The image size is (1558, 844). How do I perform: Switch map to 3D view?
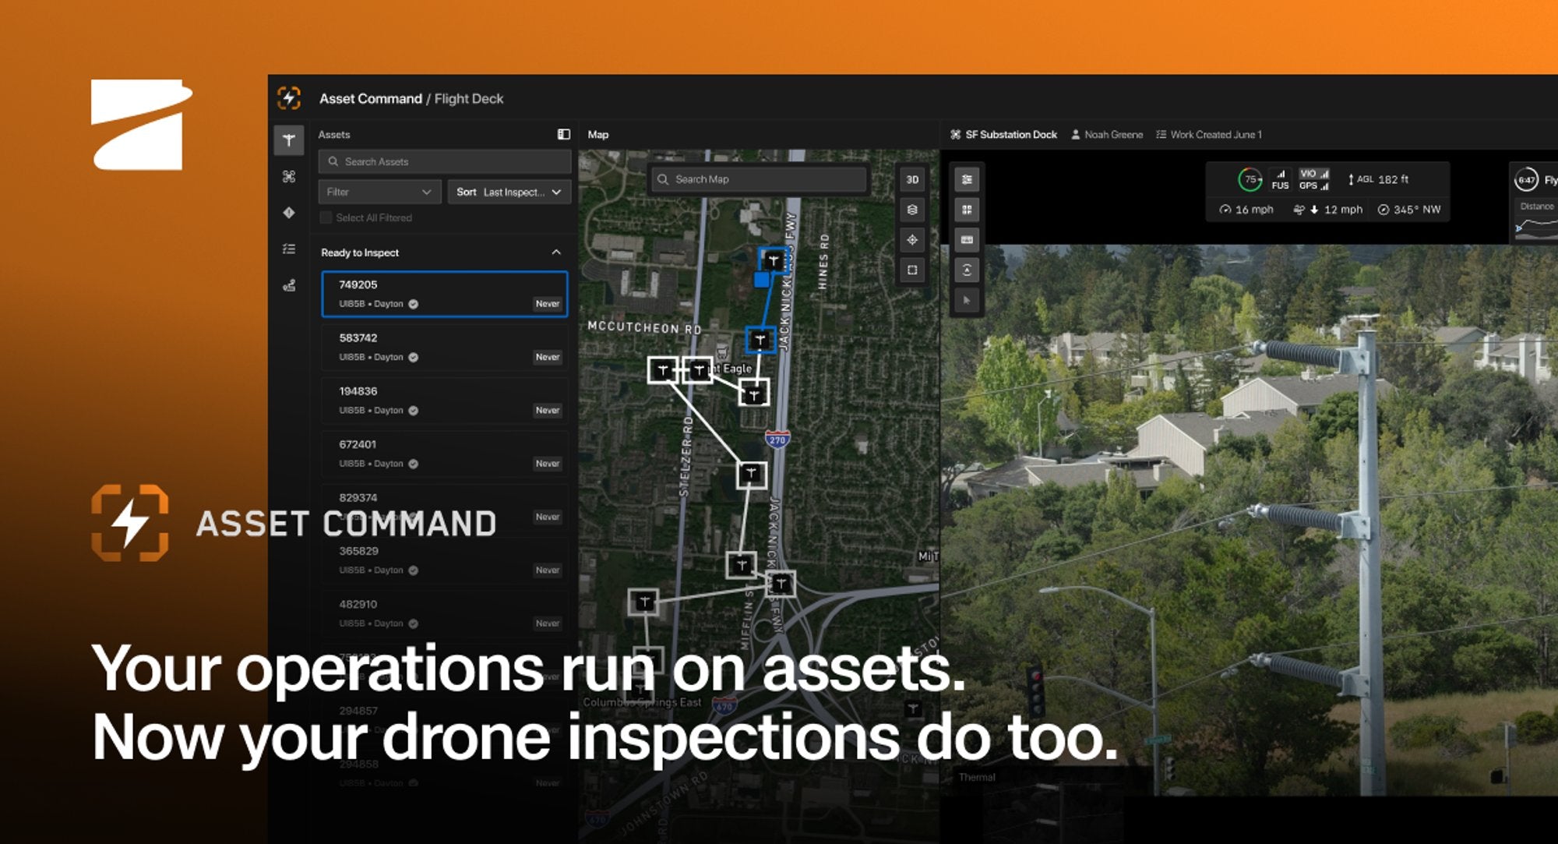click(912, 179)
